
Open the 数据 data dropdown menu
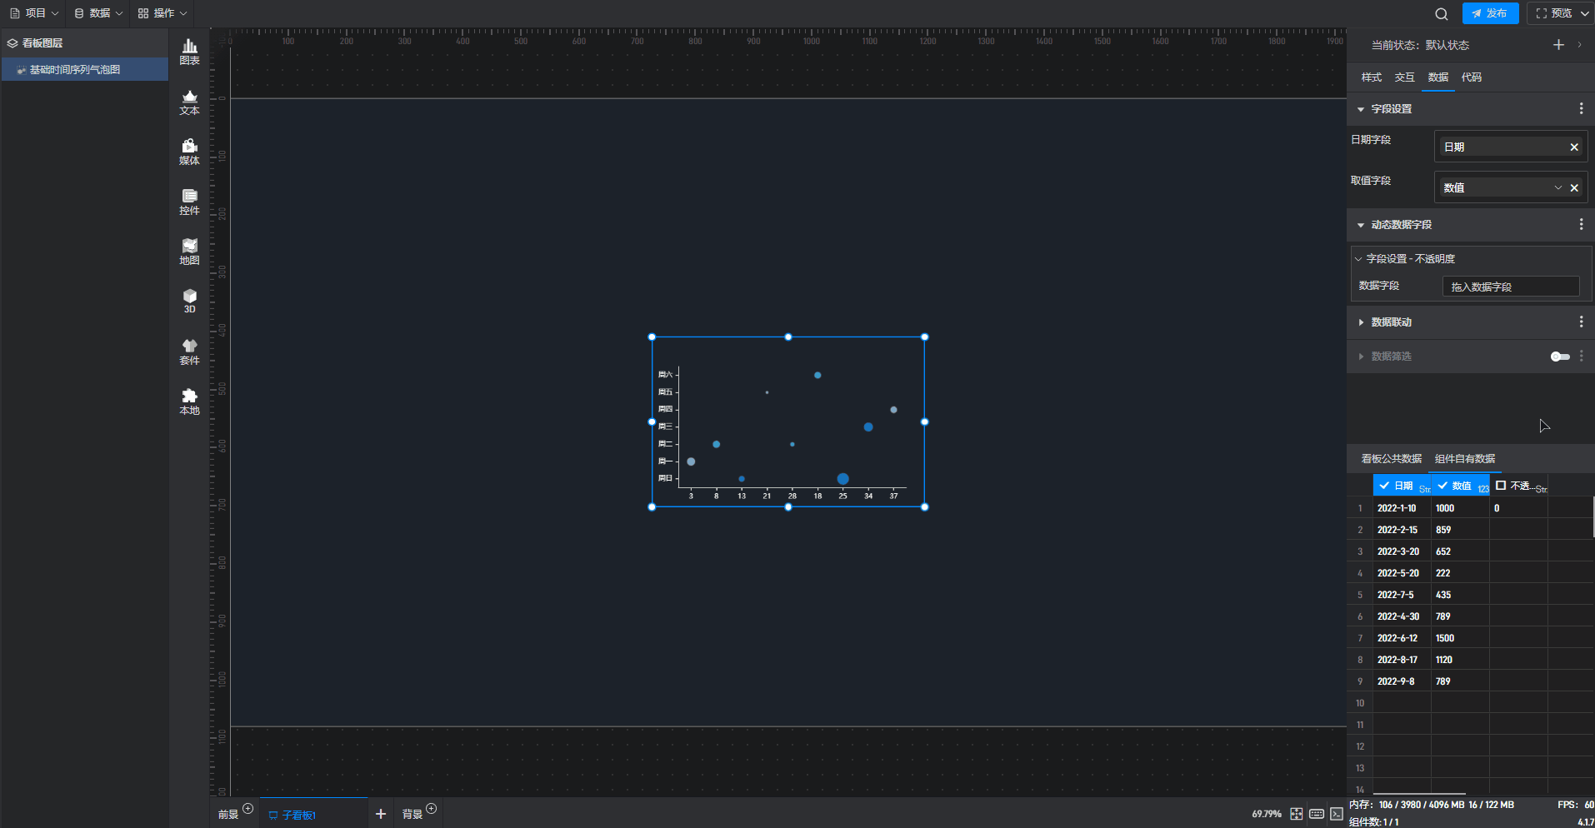tap(98, 13)
